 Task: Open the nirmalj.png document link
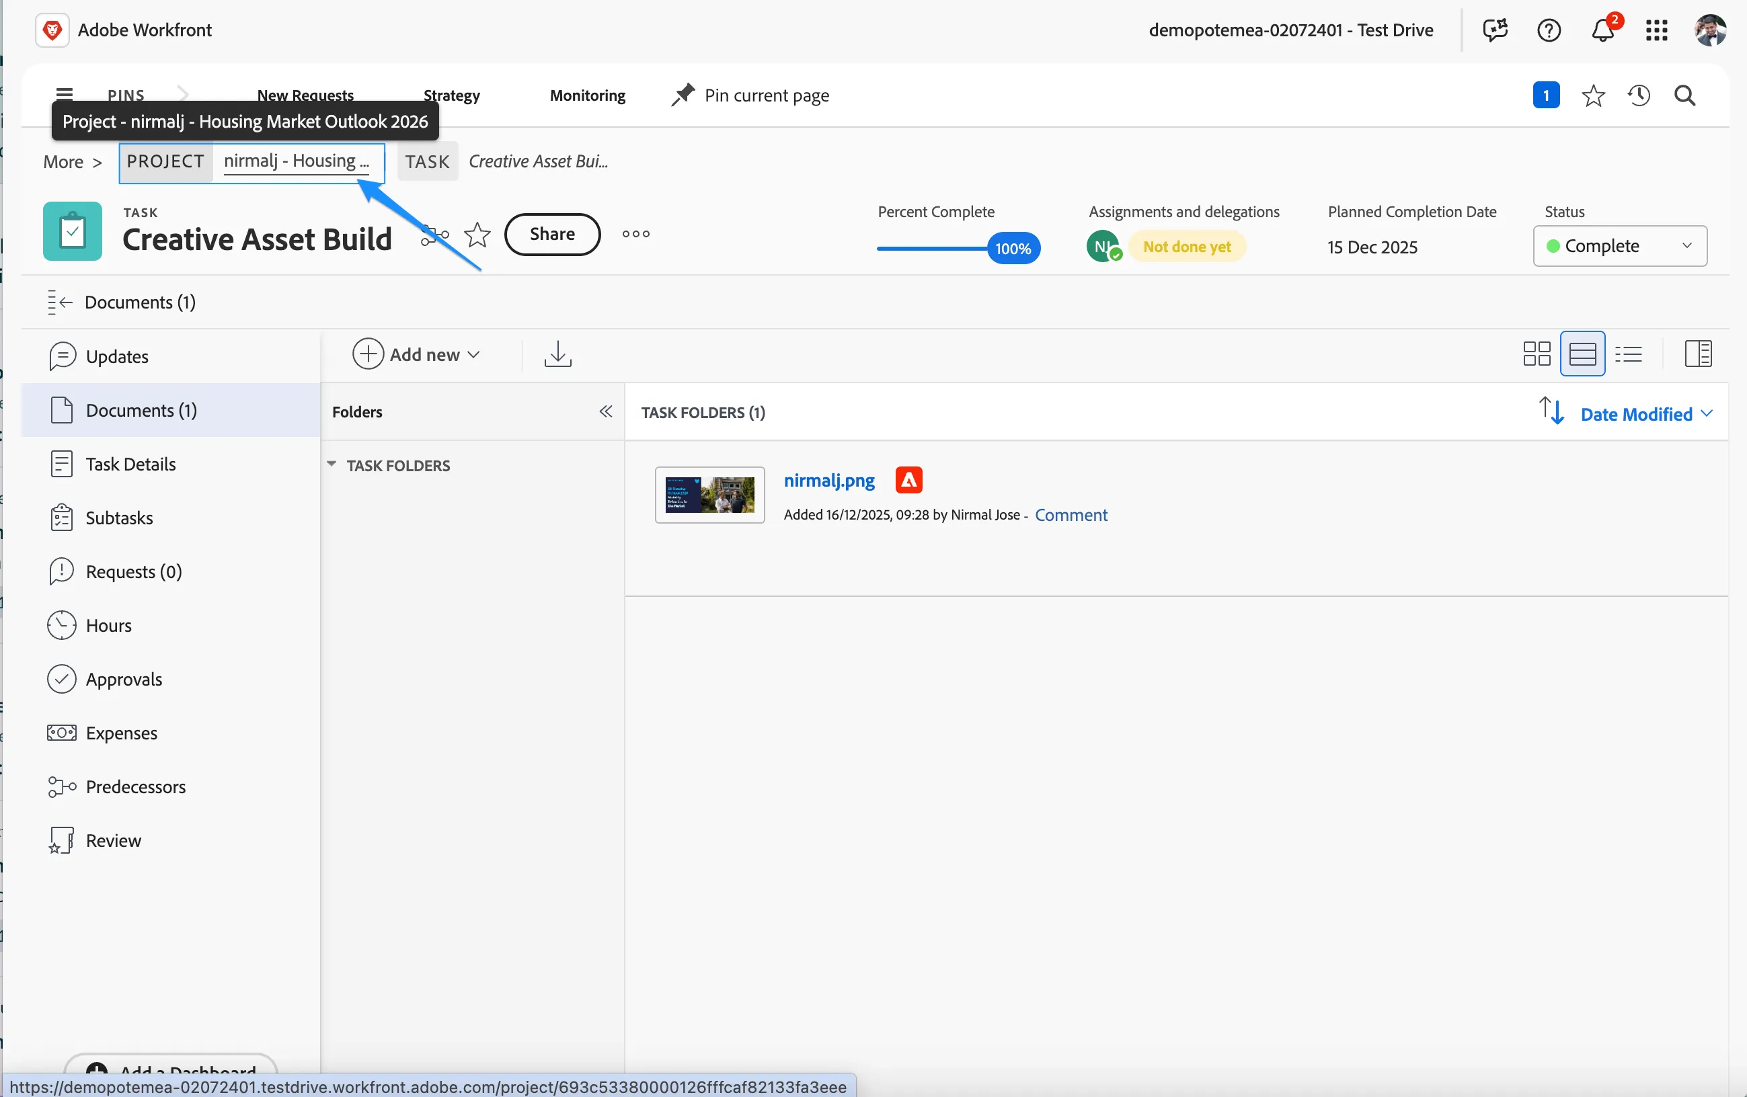829,480
